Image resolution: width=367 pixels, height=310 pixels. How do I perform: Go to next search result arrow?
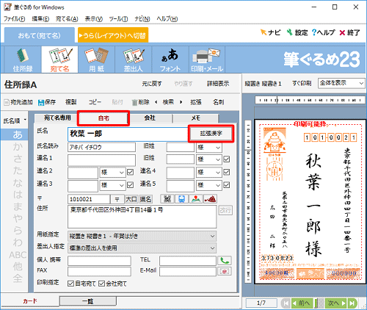(181, 102)
